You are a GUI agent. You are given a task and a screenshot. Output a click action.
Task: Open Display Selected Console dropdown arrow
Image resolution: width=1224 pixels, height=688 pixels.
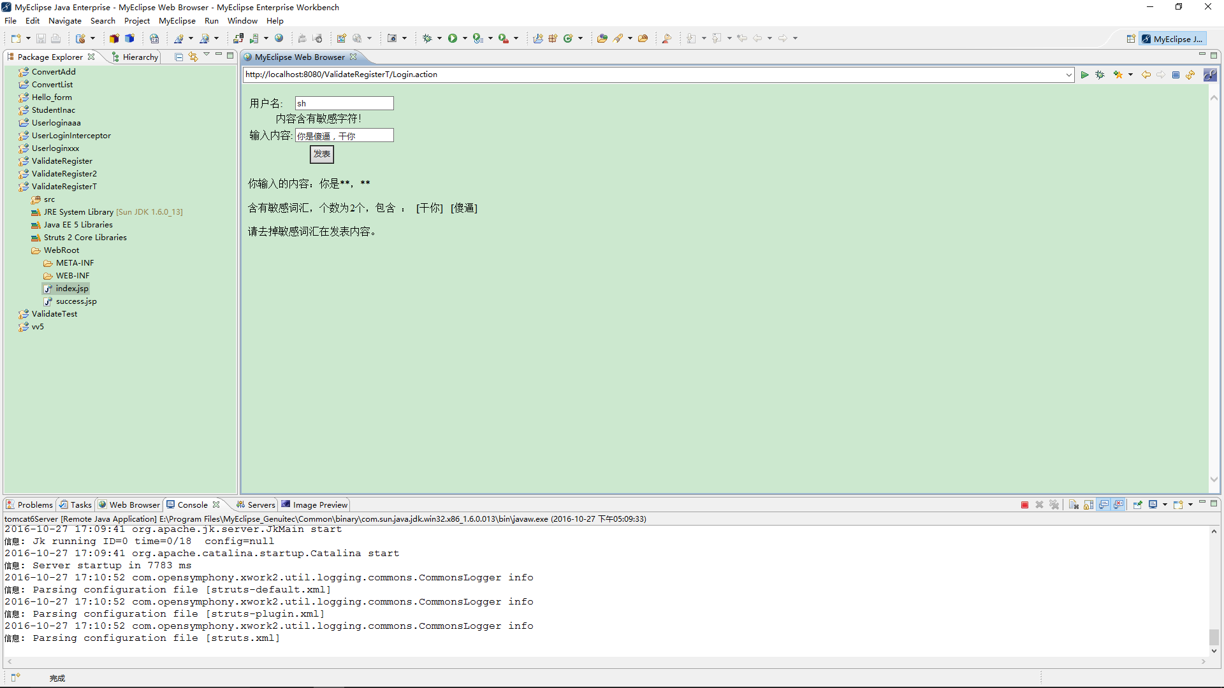click(1165, 505)
